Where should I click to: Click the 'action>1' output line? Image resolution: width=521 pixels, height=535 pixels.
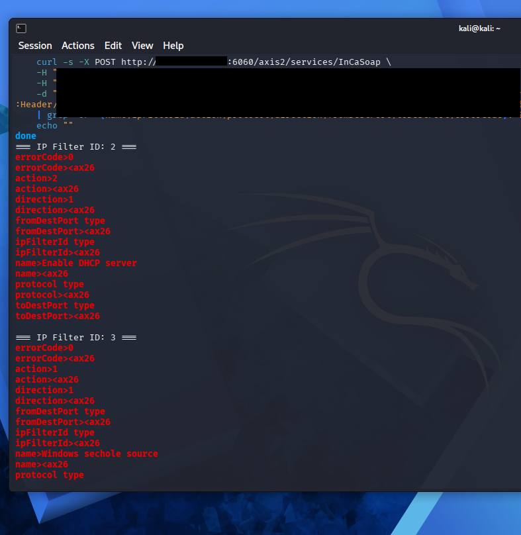36,369
